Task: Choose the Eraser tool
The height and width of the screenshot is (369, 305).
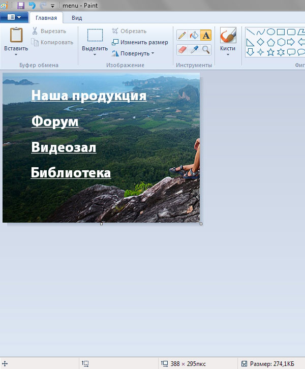Action: coord(182,49)
